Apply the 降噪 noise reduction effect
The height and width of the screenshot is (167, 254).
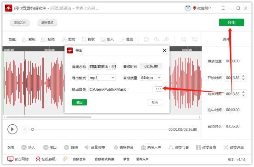(71, 147)
